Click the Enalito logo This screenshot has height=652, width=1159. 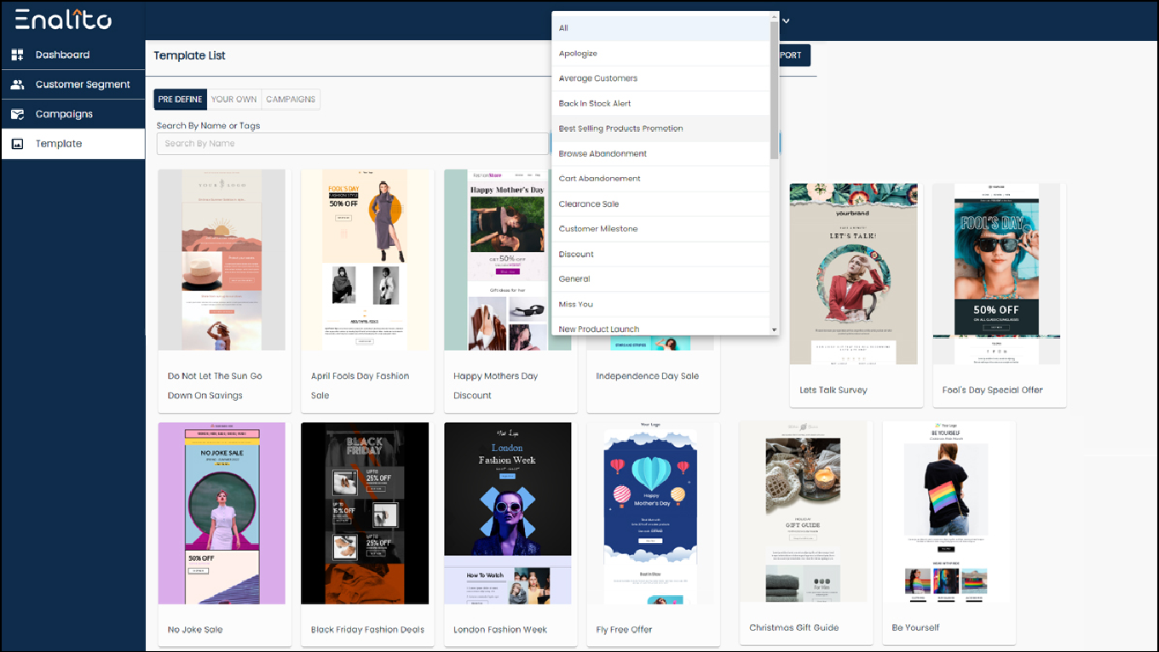coord(63,19)
